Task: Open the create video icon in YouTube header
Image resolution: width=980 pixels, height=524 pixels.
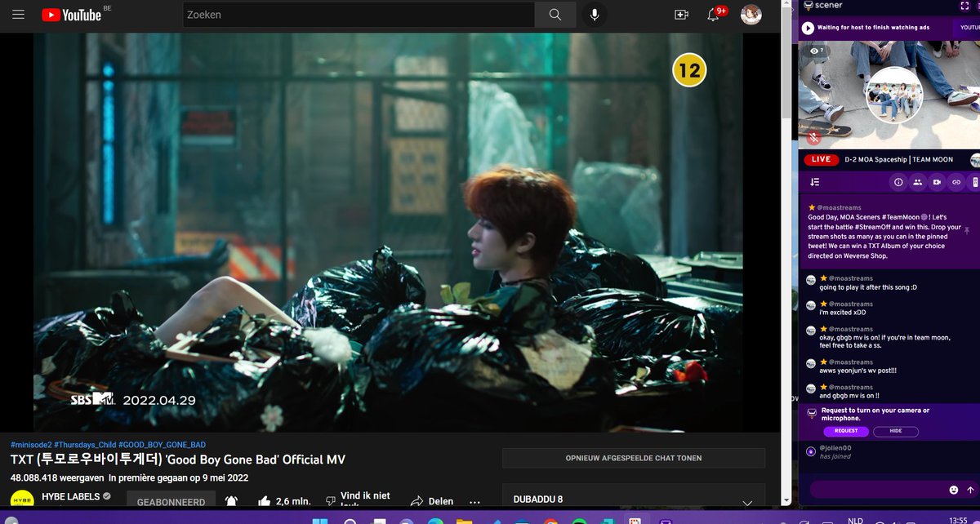Action: pyautogui.click(x=681, y=14)
